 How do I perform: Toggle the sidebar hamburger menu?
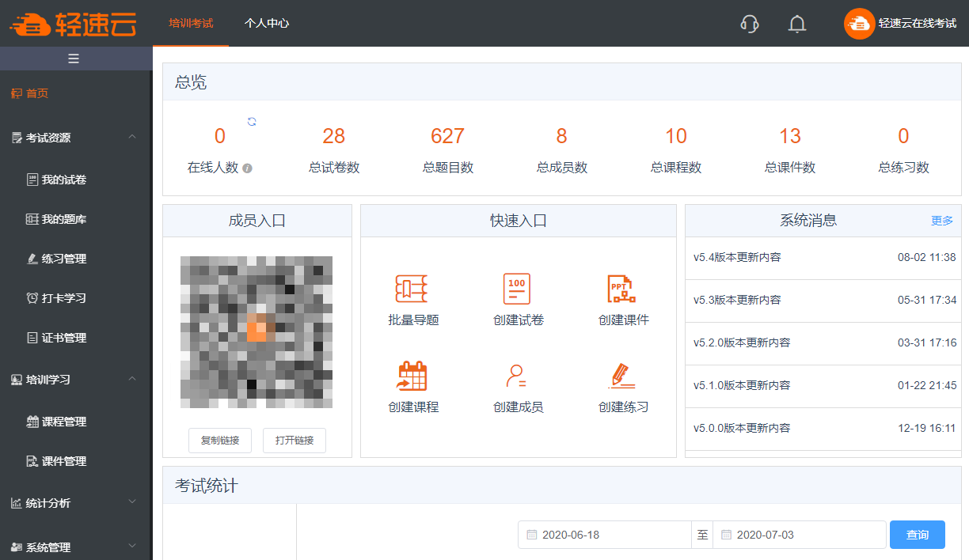[x=74, y=59]
